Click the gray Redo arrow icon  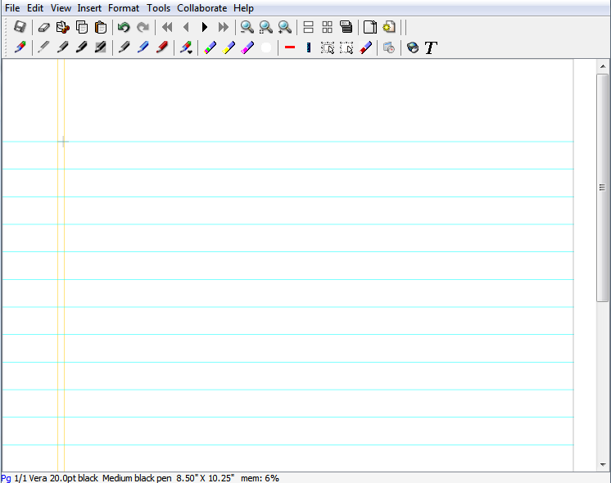(x=143, y=27)
